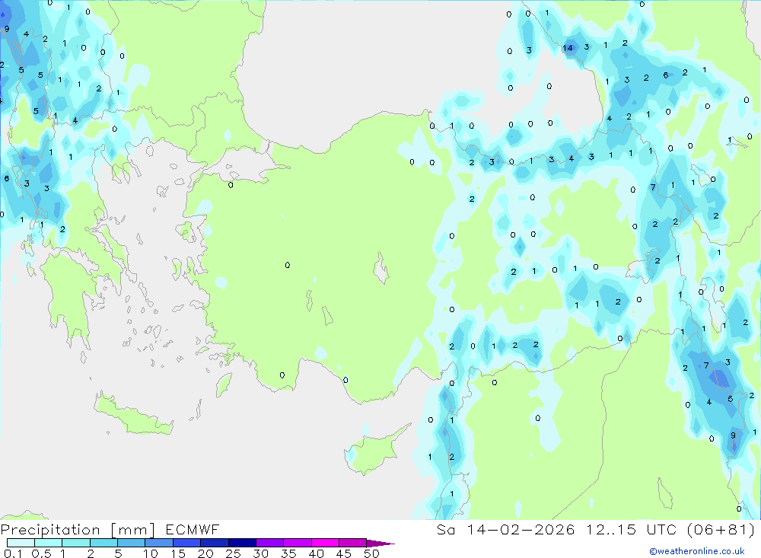Click the "ECMWF" model name text
The image size is (761, 558).
[193, 529]
